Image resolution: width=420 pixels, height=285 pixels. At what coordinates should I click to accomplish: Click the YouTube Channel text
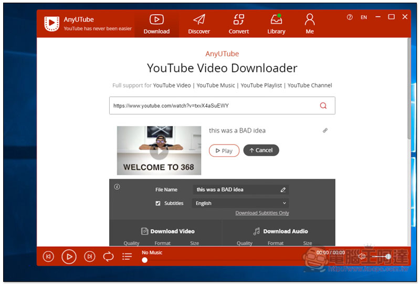(310, 85)
